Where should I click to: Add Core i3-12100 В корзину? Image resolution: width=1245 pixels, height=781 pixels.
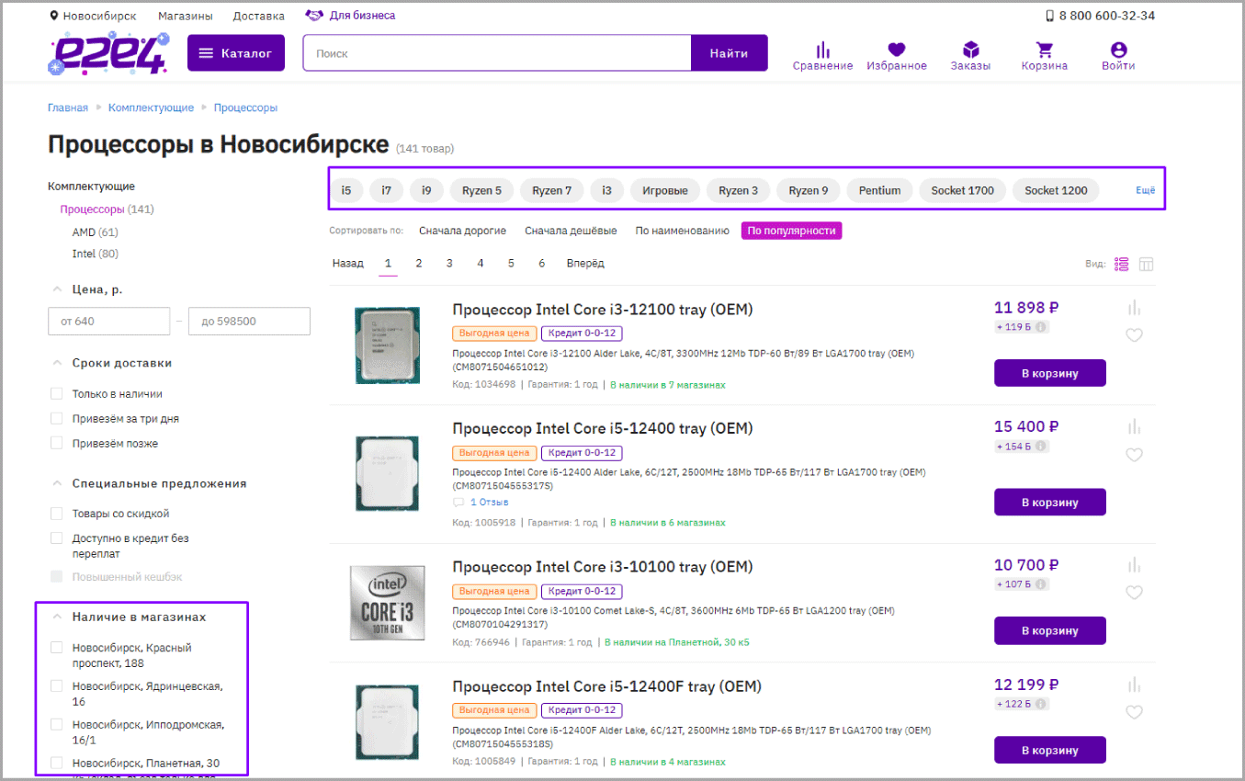pos(1049,373)
